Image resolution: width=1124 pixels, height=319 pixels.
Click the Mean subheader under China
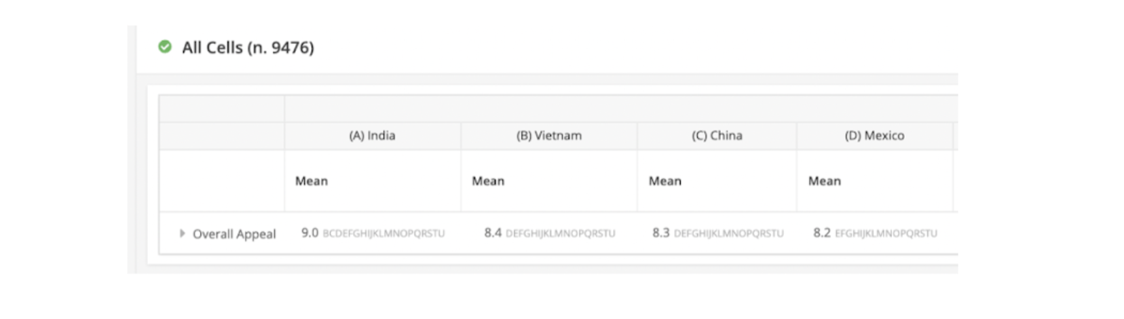pyautogui.click(x=664, y=181)
